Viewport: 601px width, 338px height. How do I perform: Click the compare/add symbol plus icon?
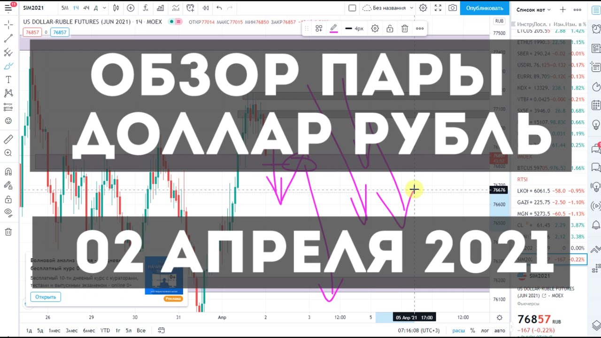pos(131,8)
